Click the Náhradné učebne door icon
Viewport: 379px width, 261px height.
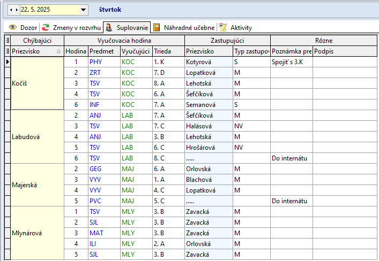(157, 27)
